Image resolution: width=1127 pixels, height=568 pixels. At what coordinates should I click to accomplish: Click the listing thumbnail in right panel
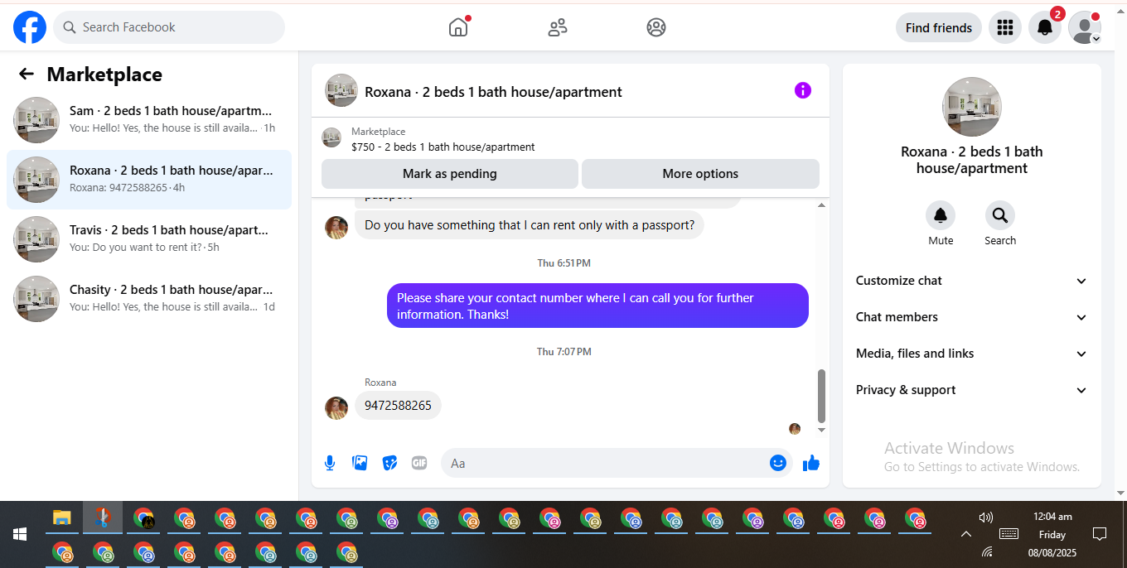(972, 107)
